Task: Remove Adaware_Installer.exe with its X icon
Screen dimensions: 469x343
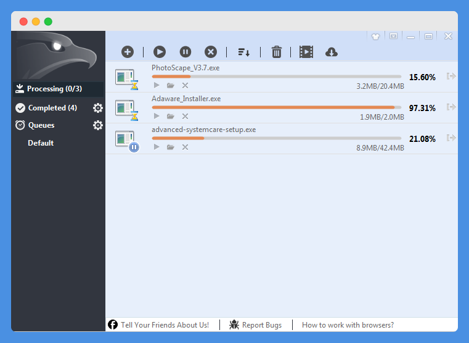Action: 185,117
